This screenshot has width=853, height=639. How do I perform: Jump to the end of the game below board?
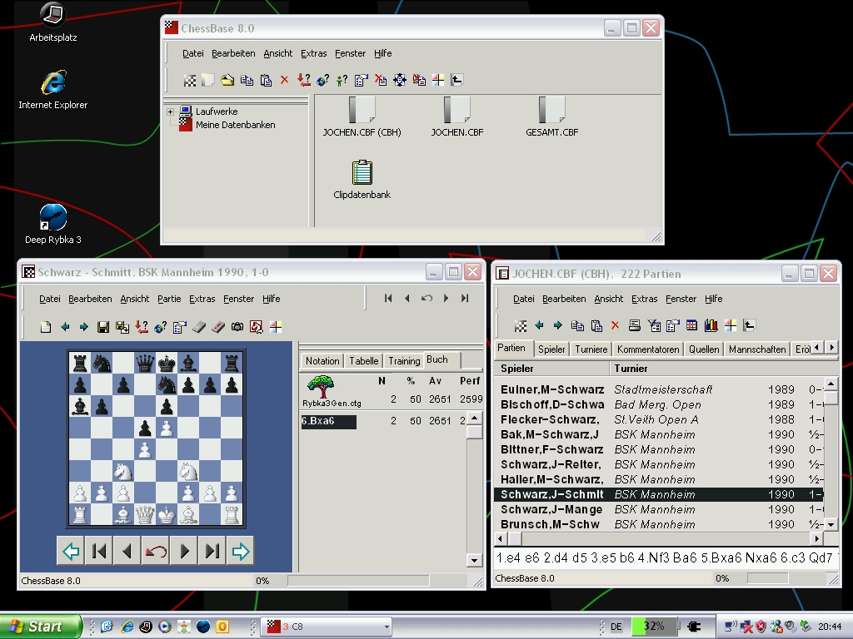click(212, 551)
